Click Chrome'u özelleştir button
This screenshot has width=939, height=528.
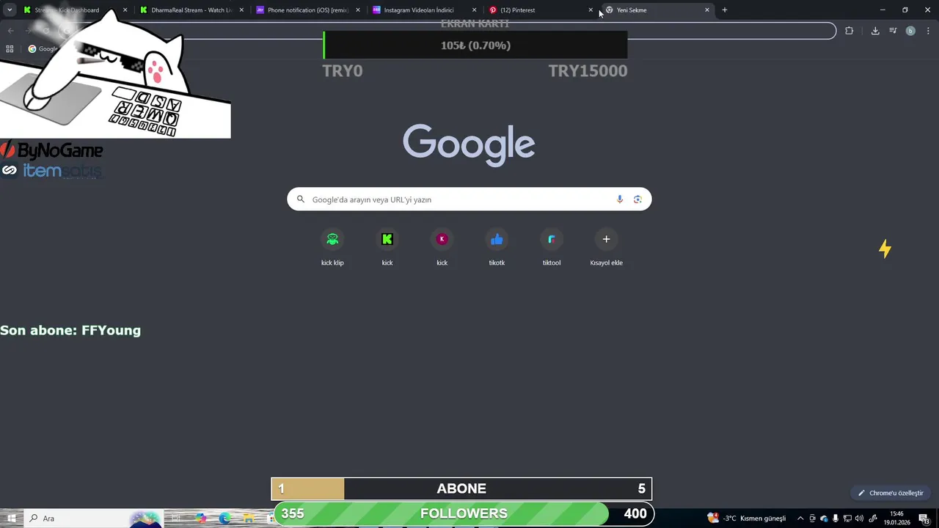tap(891, 493)
